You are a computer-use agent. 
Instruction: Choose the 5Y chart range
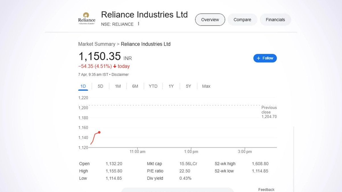pyautogui.click(x=188, y=86)
